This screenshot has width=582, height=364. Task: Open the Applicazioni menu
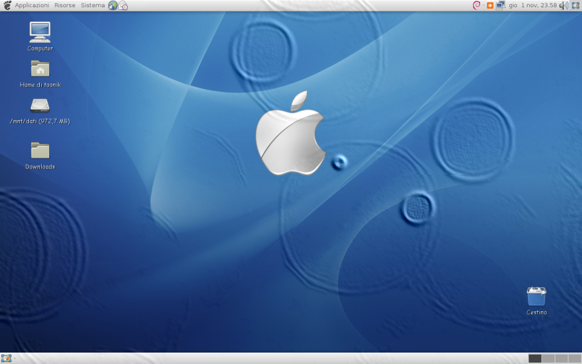click(32, 5)
